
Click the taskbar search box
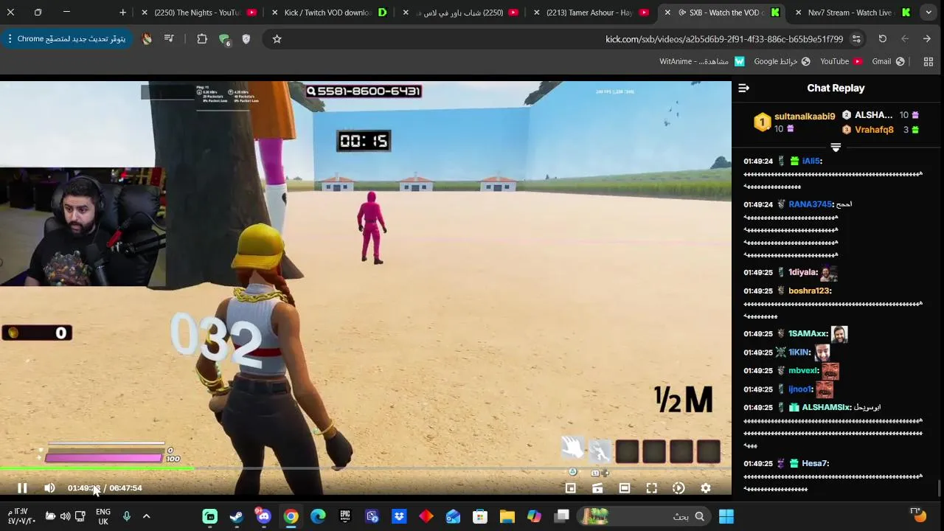pos(645,516)
